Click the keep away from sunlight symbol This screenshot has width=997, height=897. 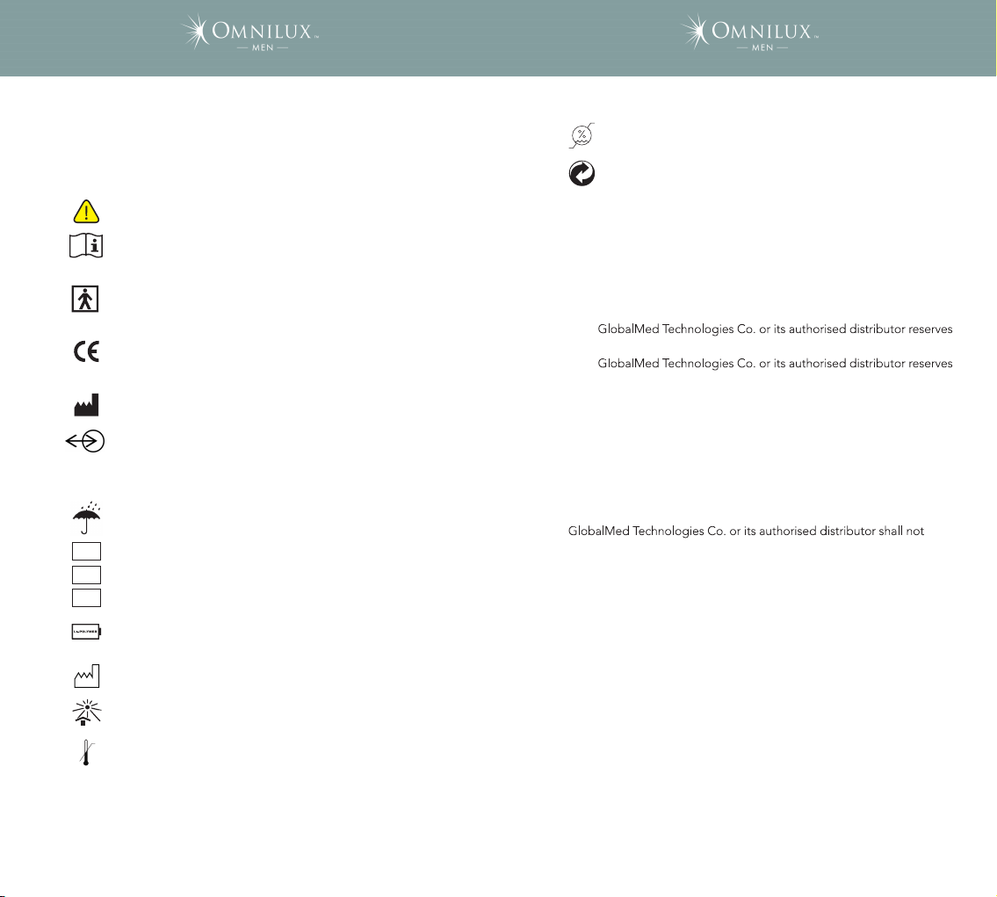[86, 713]
